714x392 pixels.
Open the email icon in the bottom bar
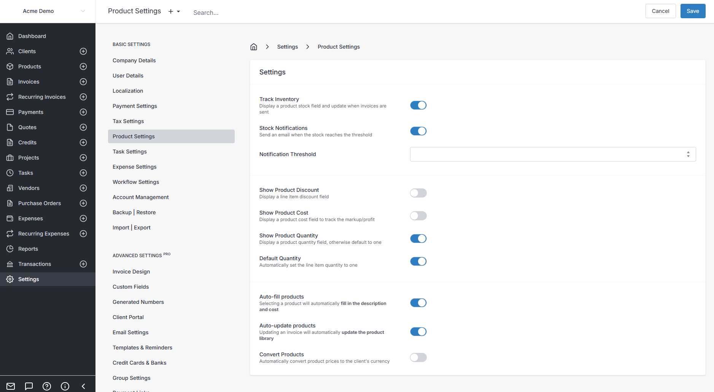click(11, 386)
